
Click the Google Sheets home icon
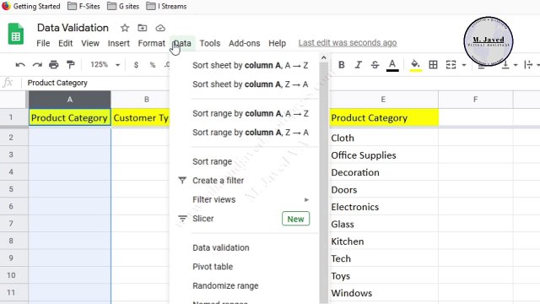click(x=15, y=34)
